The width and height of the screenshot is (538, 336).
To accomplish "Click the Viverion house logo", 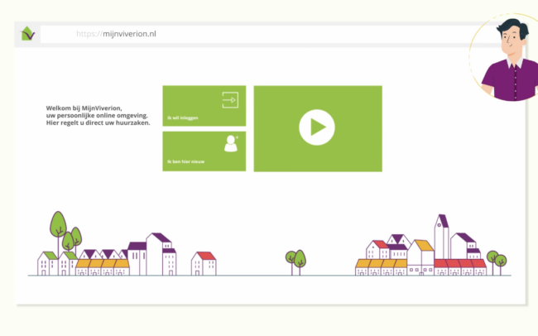I will [x=28, y=33].
